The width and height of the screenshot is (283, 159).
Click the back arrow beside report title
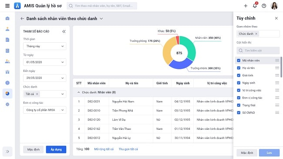tap(22, 18)
